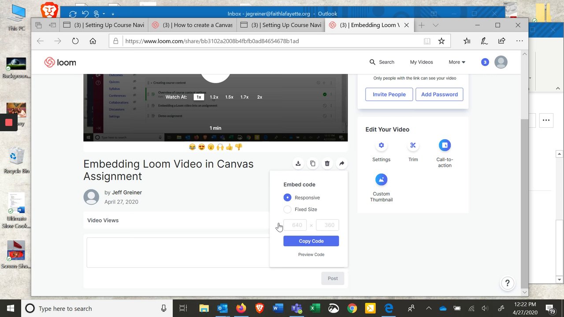Duplicate the video using the copy icon
Viewport: 564px width, 317px height.
312,163
